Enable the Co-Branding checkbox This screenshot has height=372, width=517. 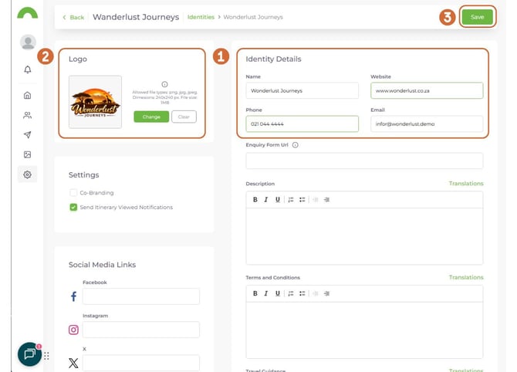click(73, 192)
